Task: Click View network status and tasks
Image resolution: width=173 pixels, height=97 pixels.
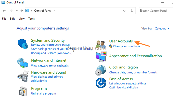Action: click(50, 66)
